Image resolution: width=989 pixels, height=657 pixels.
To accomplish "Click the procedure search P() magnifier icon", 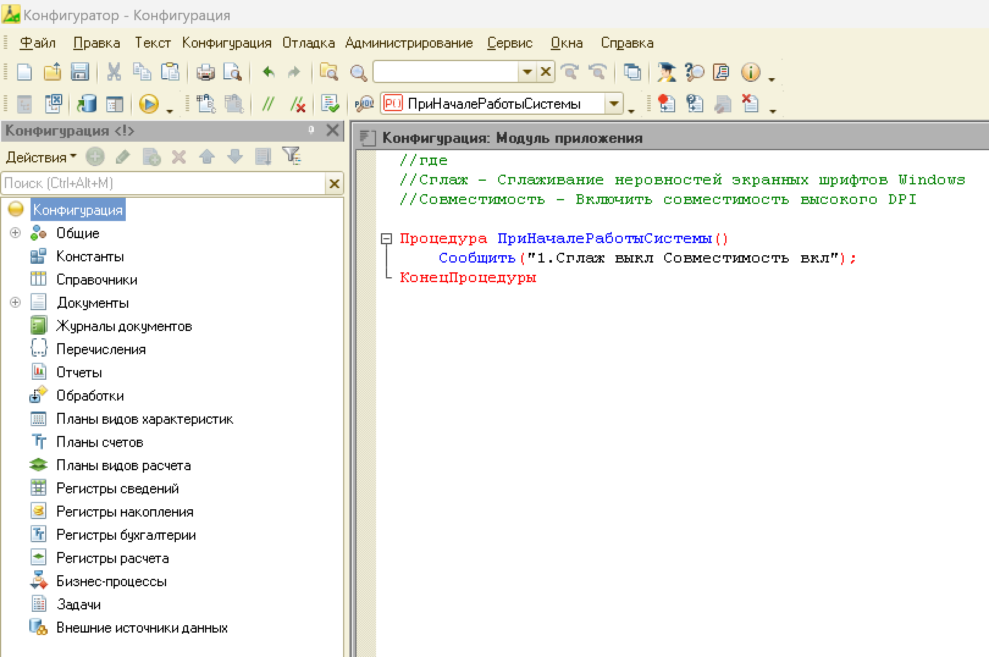I will [364, 104].
